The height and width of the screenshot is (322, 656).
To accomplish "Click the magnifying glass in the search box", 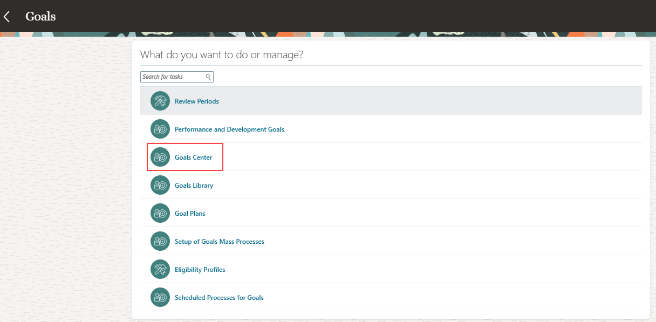I will pyautogui.click(x=208, y=77).
